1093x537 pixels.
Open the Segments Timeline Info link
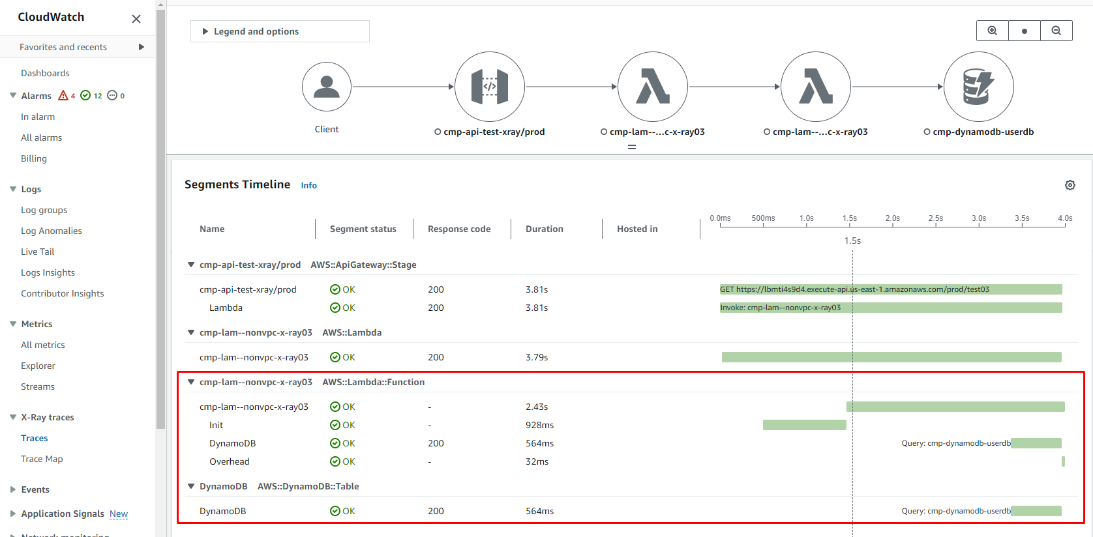(308, 186)
